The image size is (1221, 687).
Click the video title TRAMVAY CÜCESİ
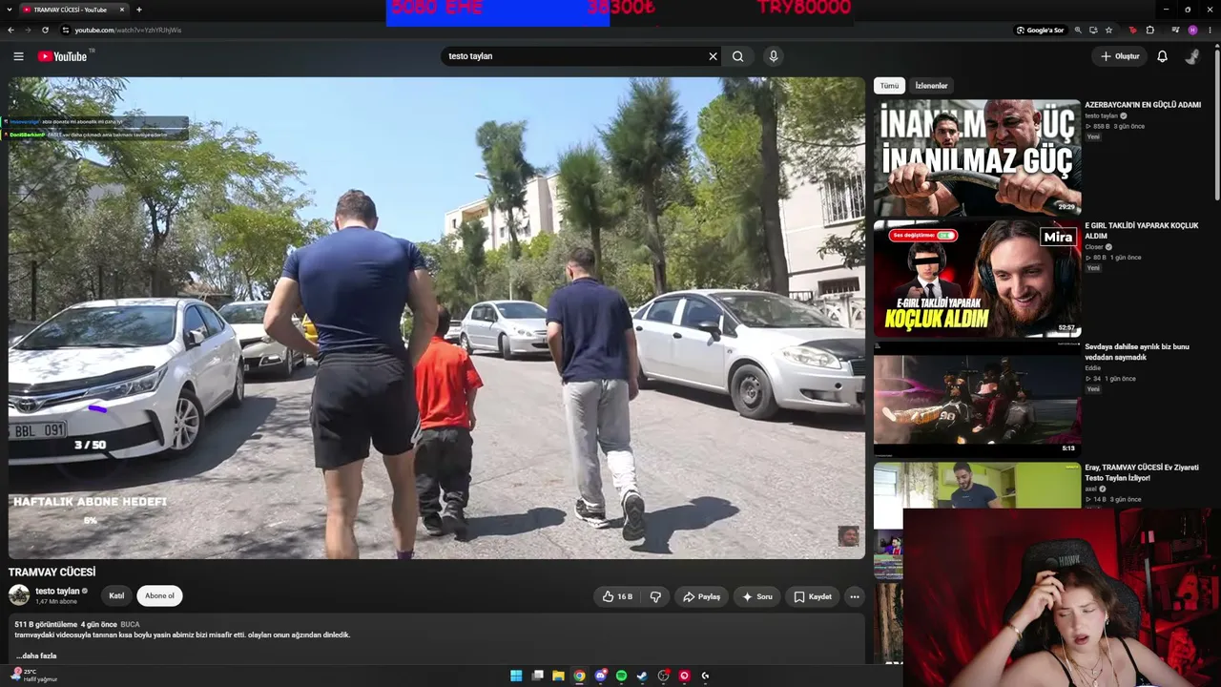point(52,572)
